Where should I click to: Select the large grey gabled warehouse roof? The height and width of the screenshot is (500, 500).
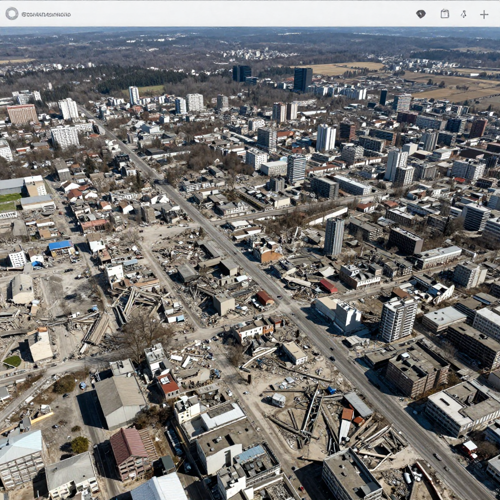[119, 399]
